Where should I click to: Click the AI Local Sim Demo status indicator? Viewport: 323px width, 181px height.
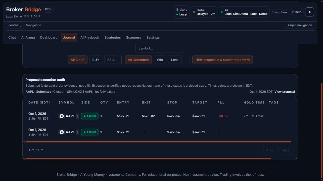point(244,12)
